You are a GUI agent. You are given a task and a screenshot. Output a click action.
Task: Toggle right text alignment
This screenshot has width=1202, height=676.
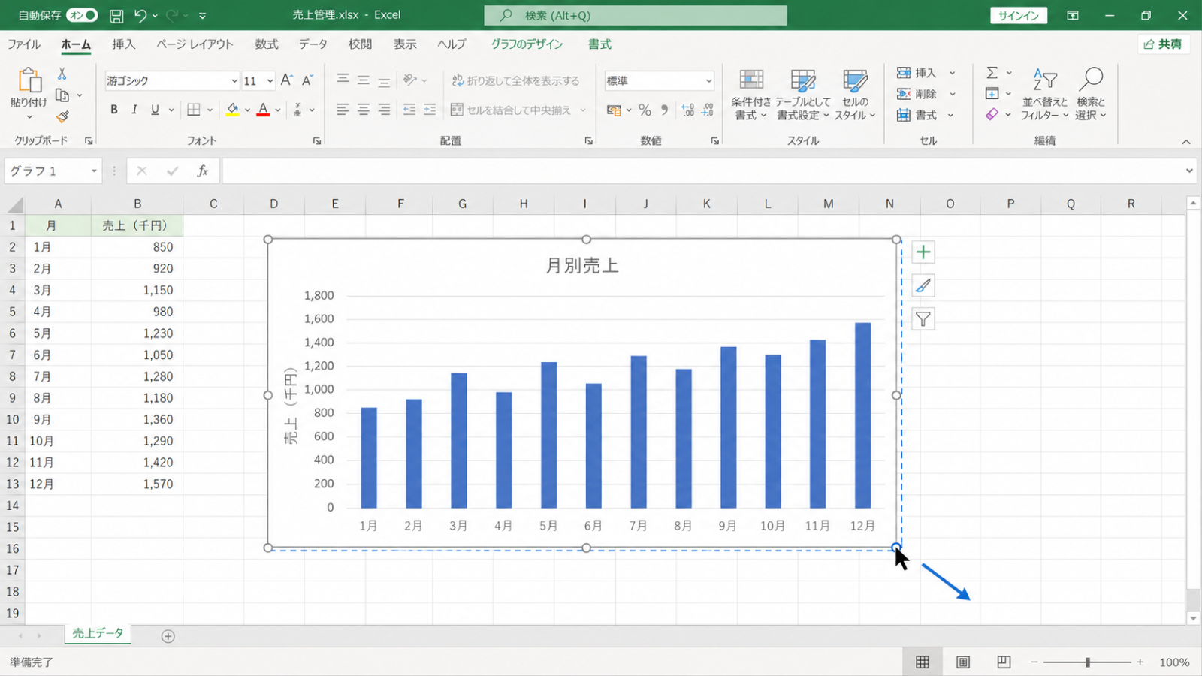pos(384,110)
